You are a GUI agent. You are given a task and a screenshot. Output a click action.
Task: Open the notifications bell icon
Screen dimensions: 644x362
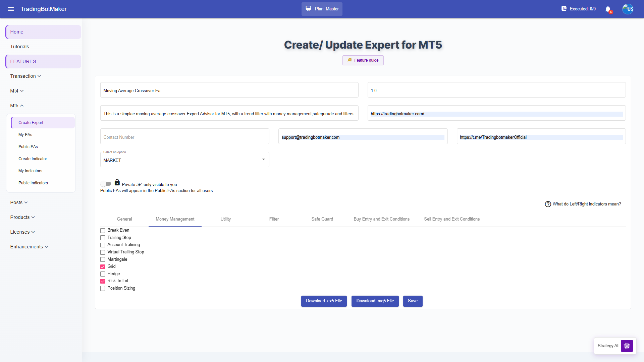coord(608,9)
